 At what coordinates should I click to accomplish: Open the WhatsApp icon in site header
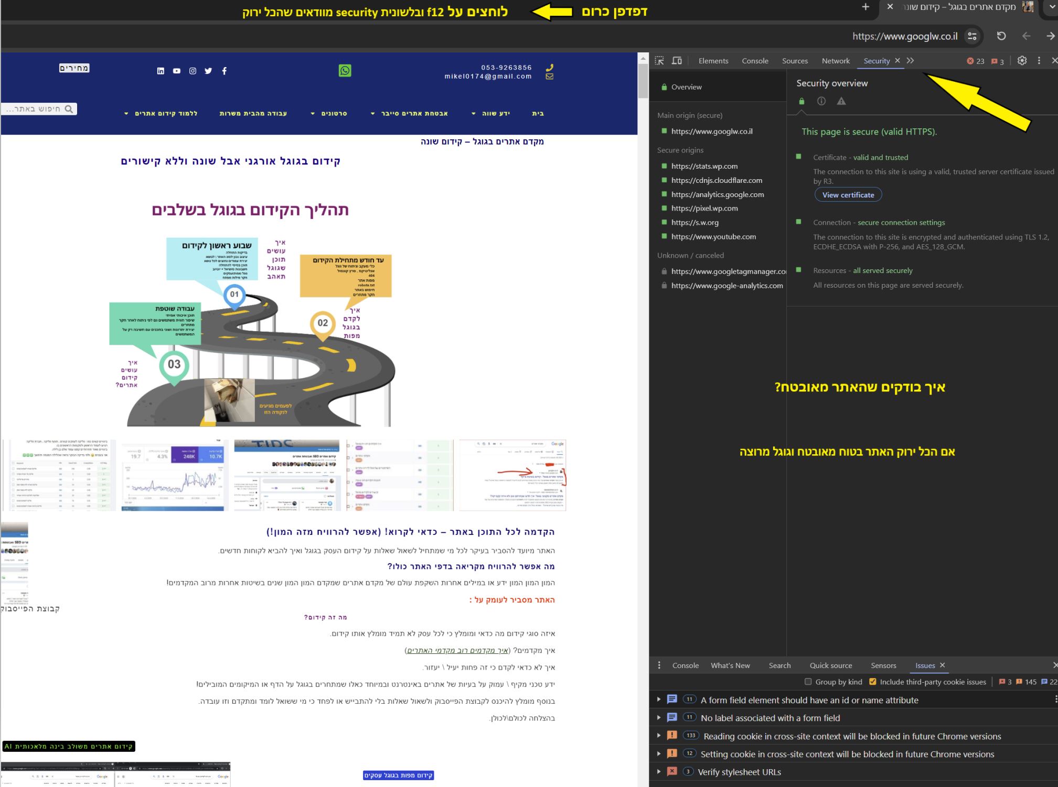345,70
